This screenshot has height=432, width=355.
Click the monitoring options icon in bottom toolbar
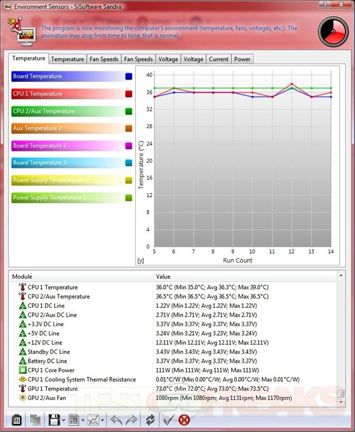click(16, 420)
